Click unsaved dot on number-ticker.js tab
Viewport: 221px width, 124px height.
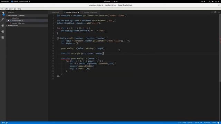point(78,12)
